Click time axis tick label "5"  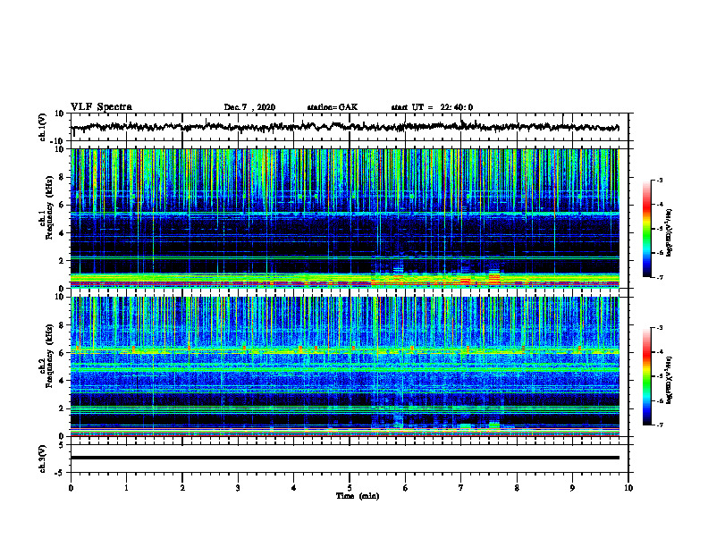point(350,488)
